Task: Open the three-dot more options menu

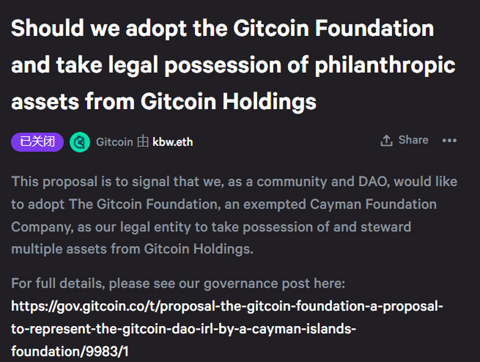Action: [x=449, y=141]
